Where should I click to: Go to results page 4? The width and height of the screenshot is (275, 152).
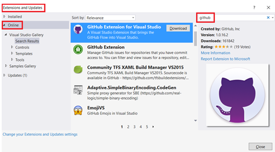pyautogui.click(x=141, y=127)
